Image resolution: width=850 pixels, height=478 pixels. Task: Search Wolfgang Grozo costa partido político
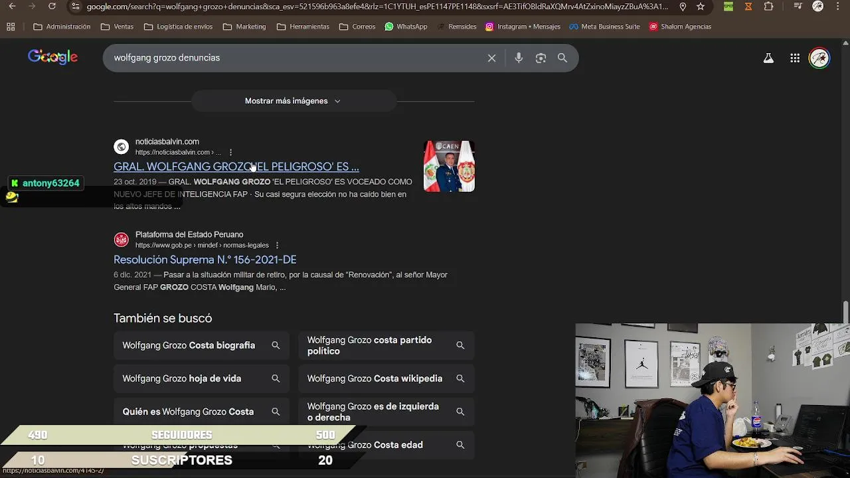386,345
